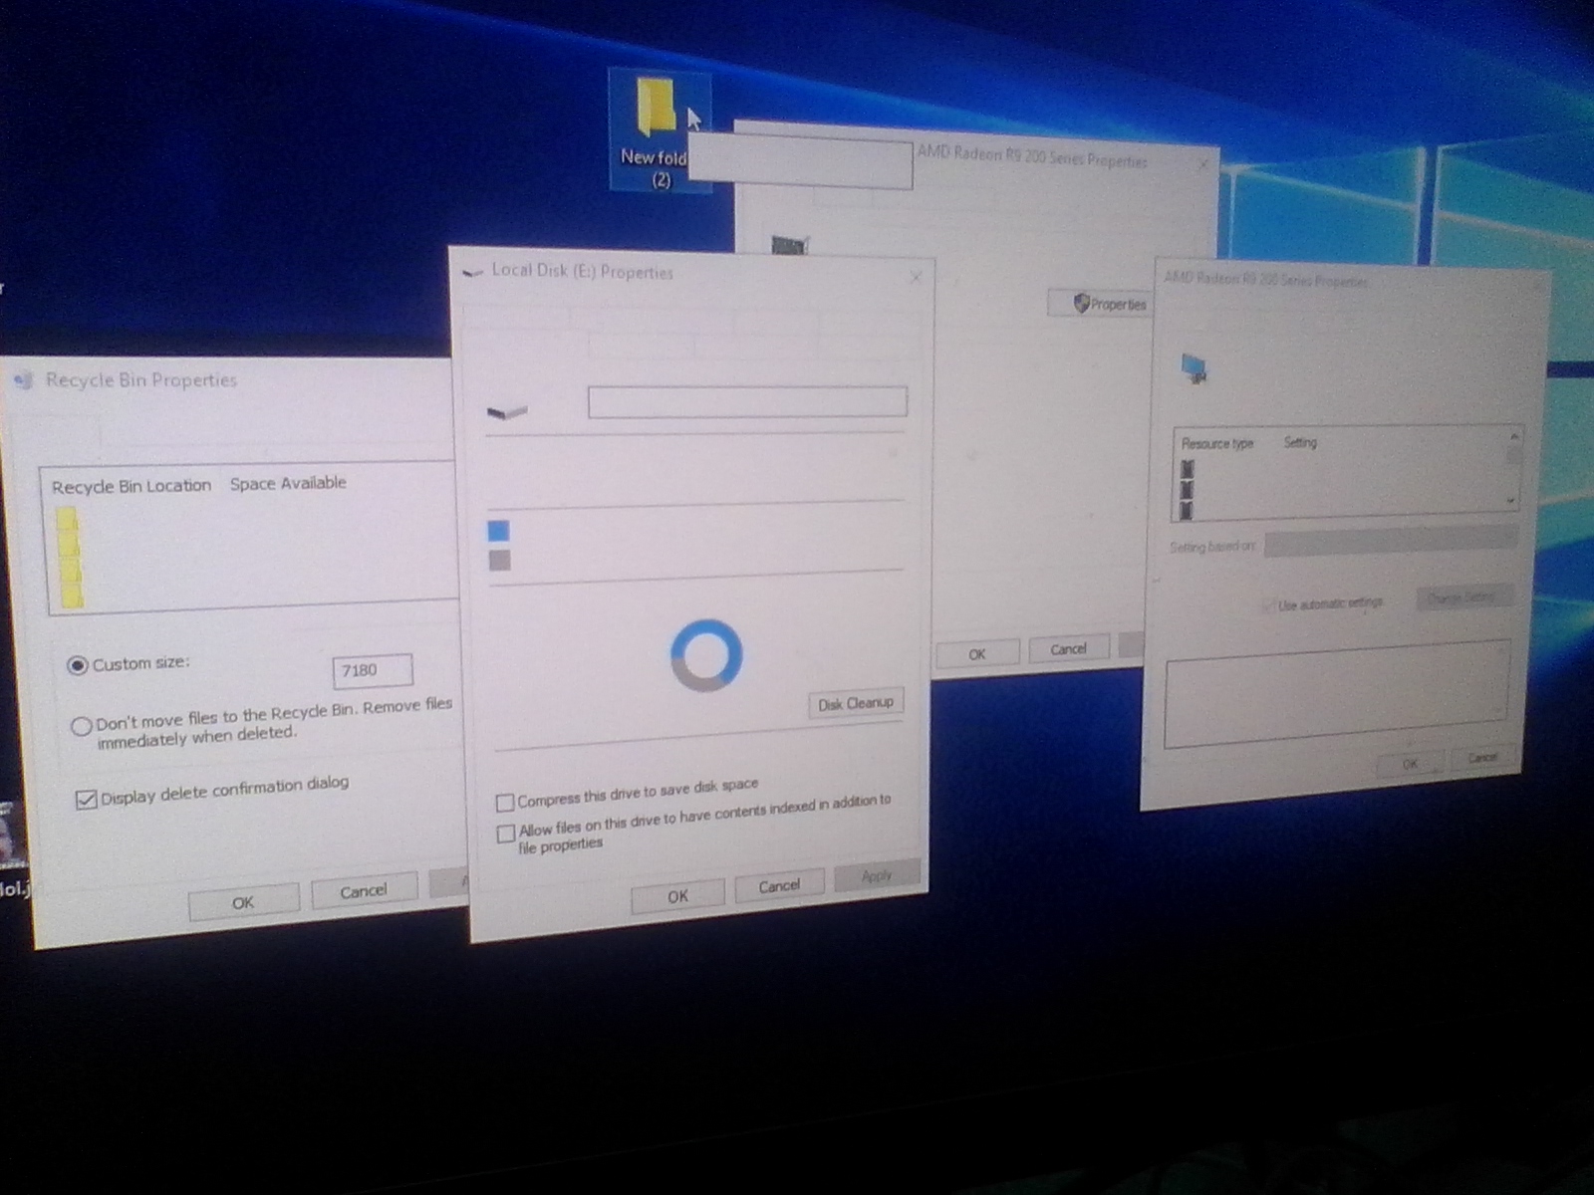Click the Recycle Bin Location column header
Image resolution: width=1594 pixels, height=1195 pixels.
(132, 486)
